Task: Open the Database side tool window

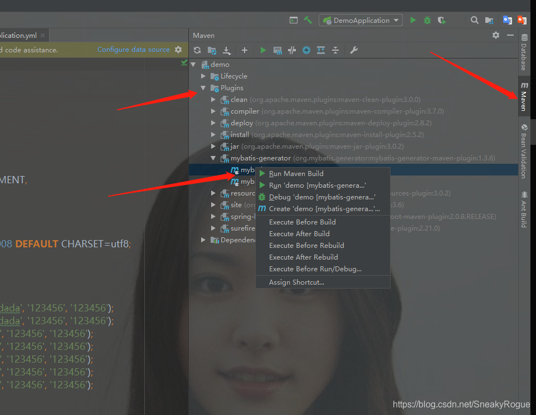Action: (524, 52)
